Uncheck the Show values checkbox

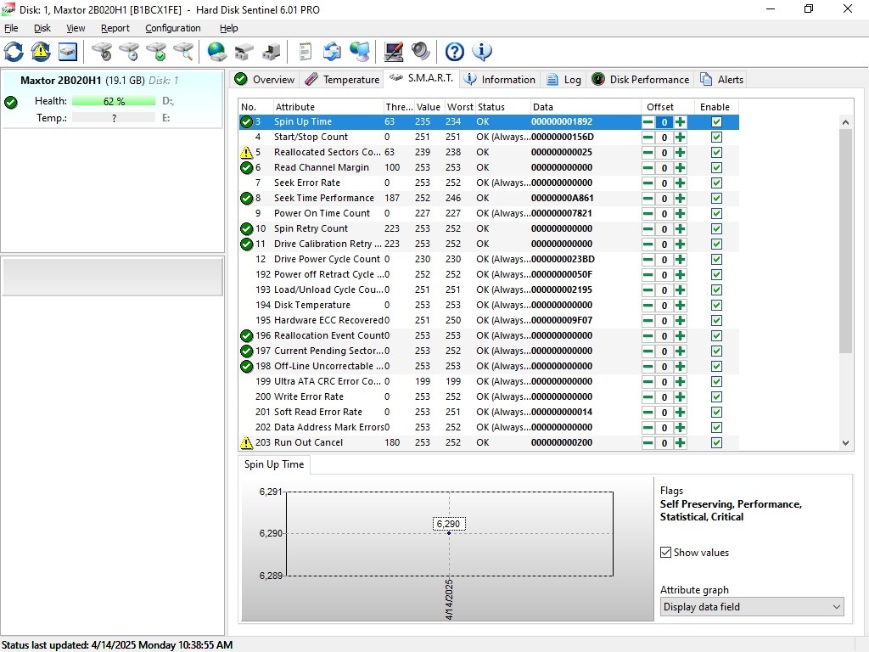pyautogui.click(x=665, y=552)
